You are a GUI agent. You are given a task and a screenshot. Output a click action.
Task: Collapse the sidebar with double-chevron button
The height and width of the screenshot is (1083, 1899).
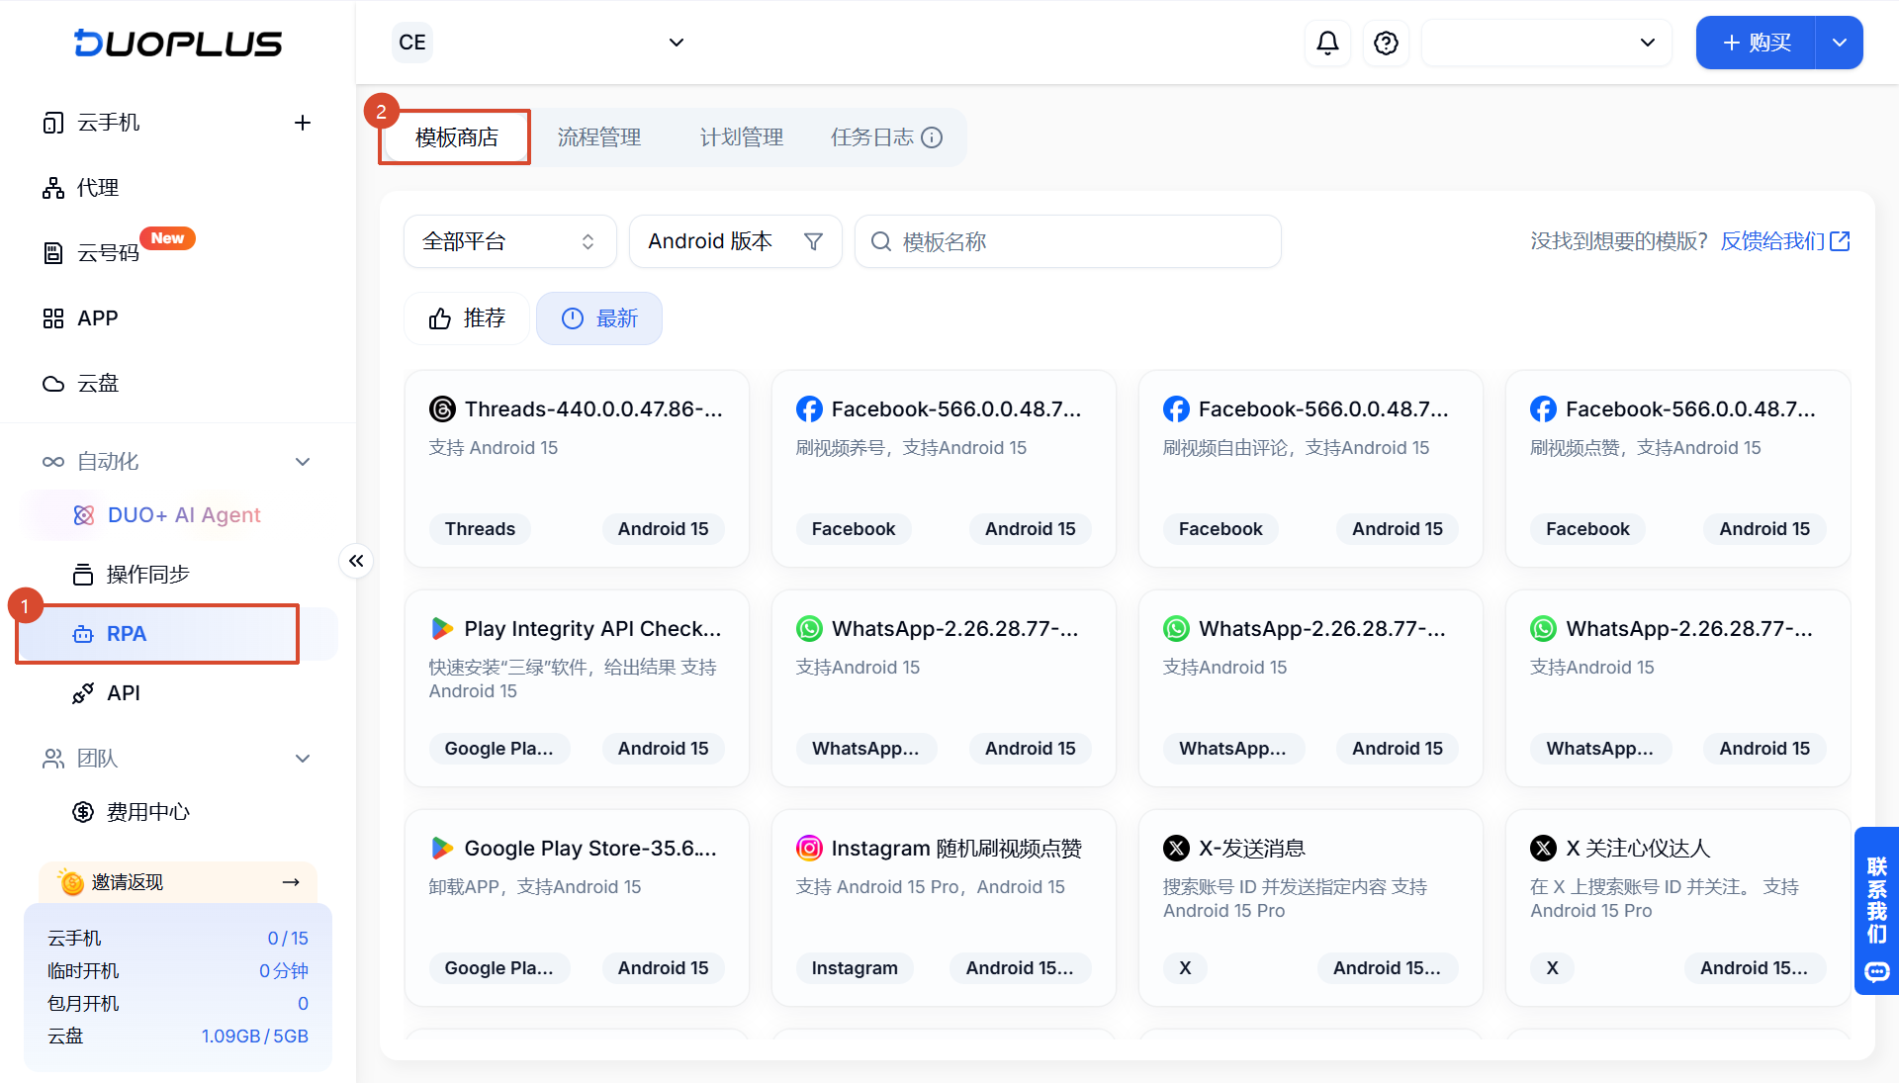pos(356,561)
